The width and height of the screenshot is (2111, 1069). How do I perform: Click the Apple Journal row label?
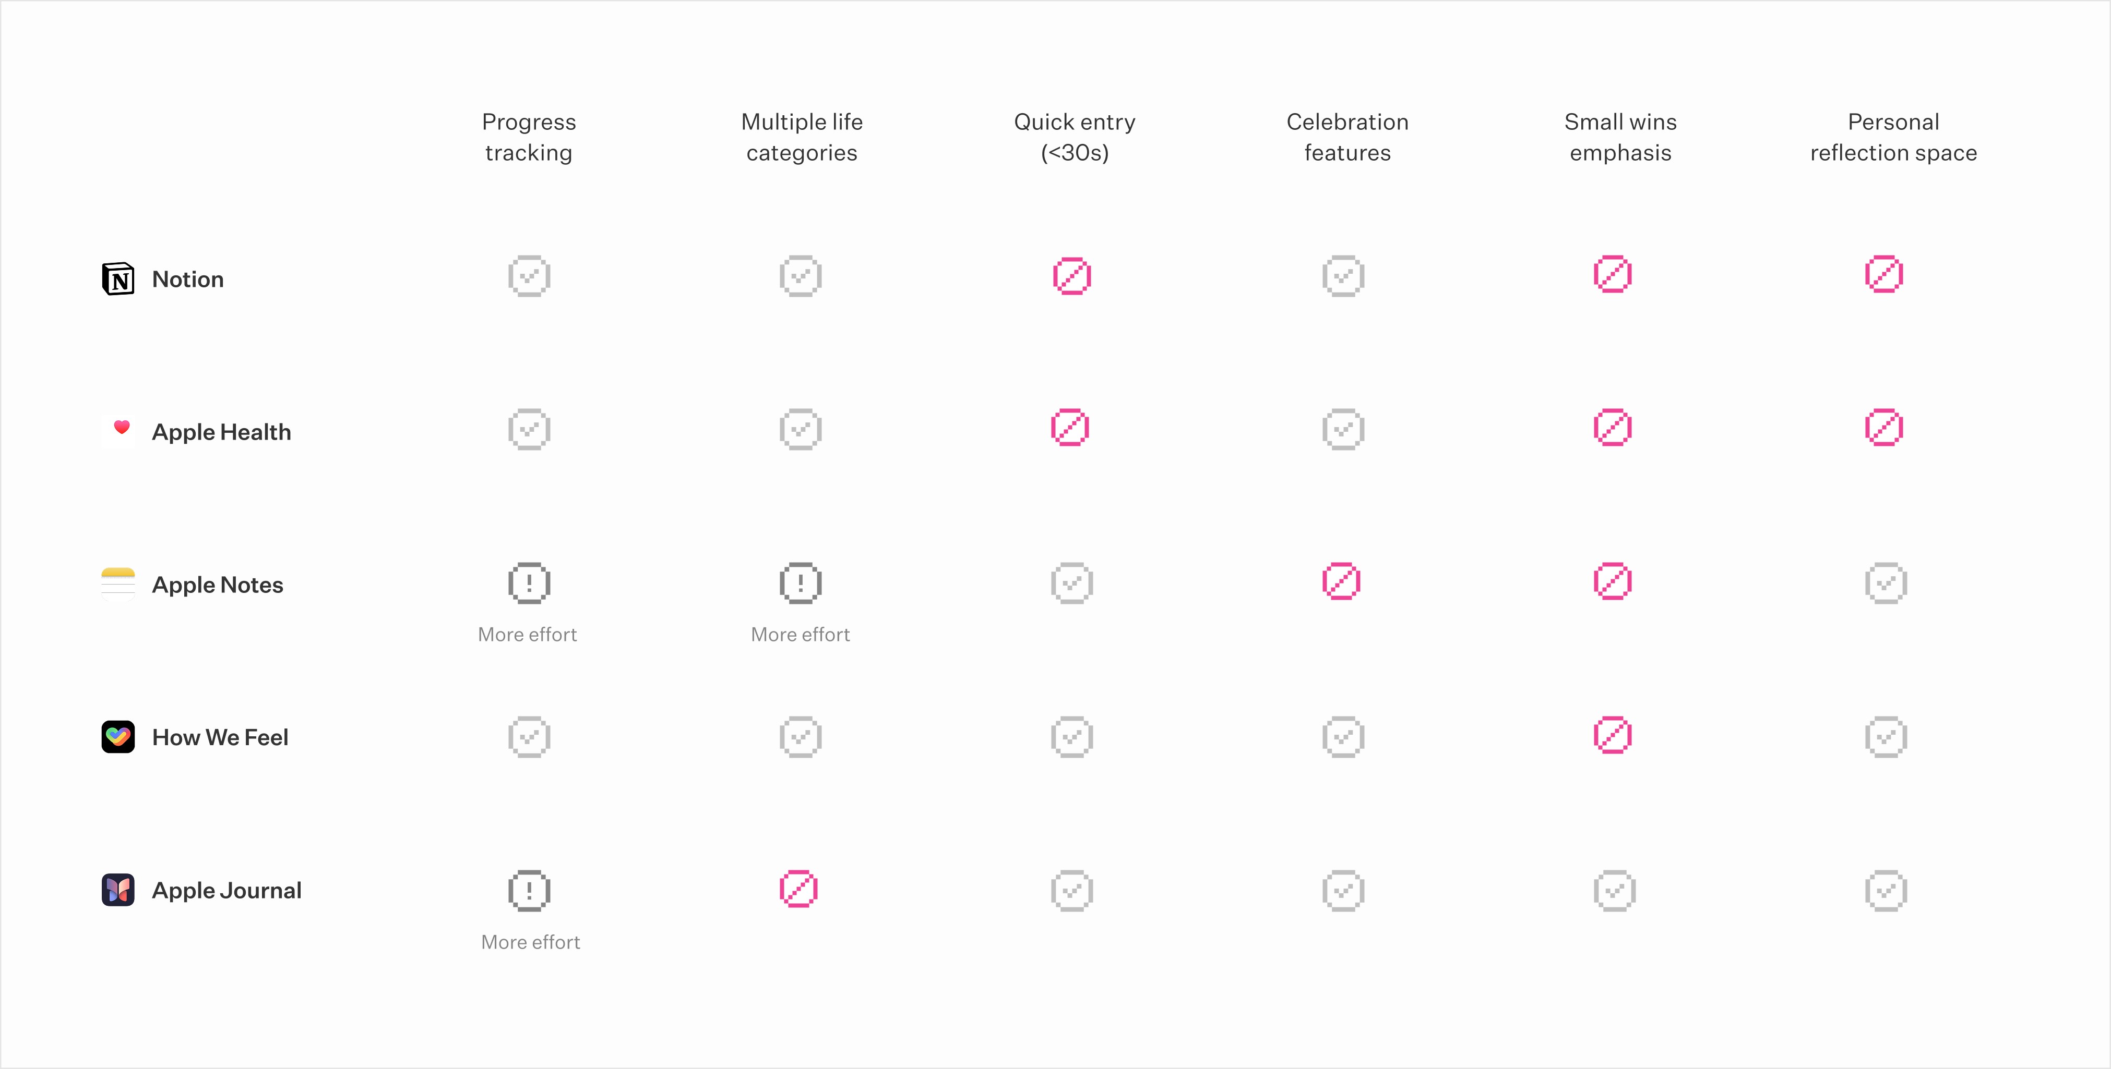(x=226, y=891)
